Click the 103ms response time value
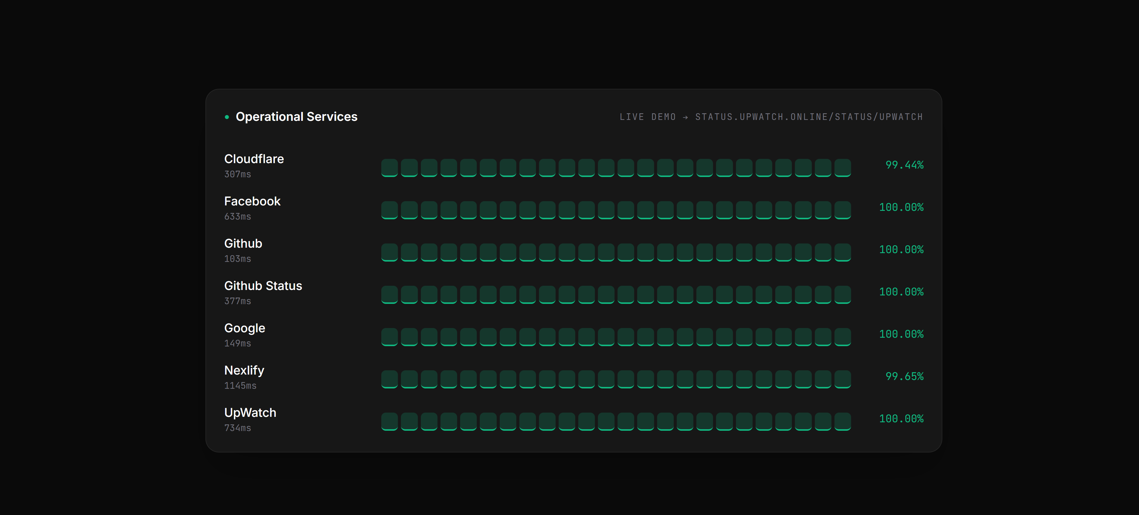The image size is (1139, 515). [237, 259]
